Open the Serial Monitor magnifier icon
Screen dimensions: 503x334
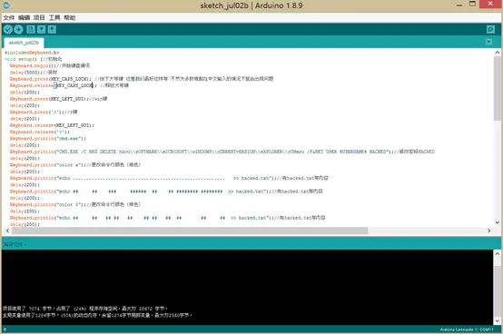[490, 29]
